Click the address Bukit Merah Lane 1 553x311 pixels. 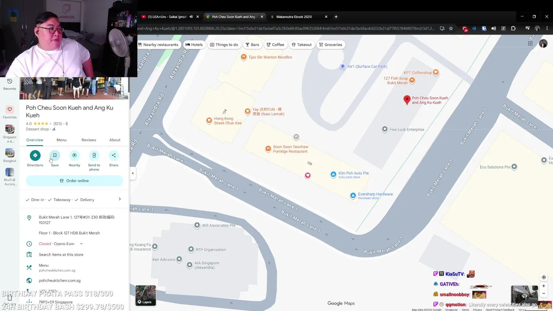pos(77,220)
